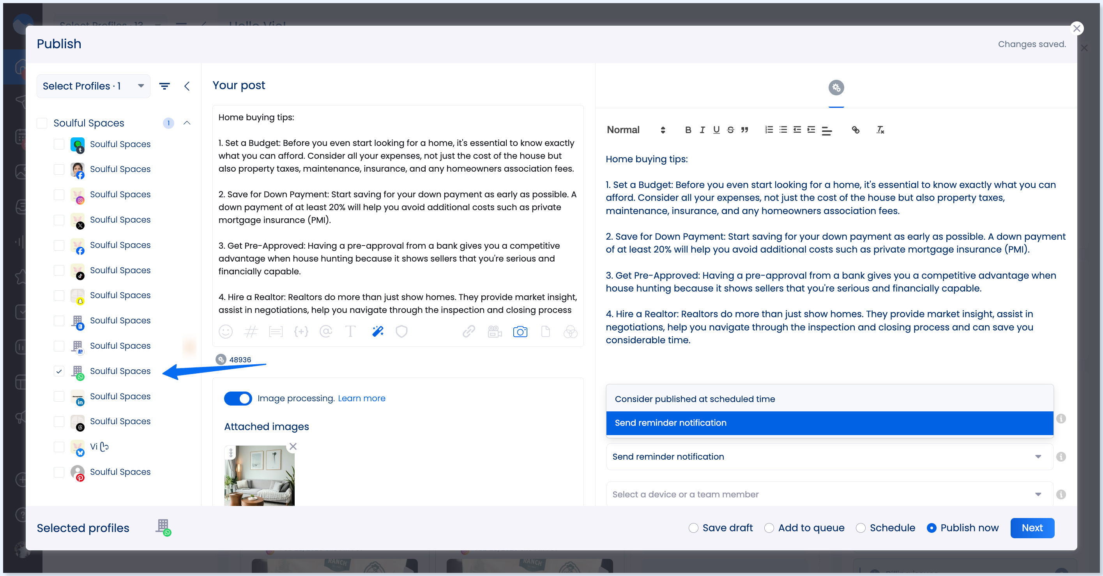This screenshot has height=576, width=1103.
Task: Underline selected text in preview editor
Action: pos(716,130)
